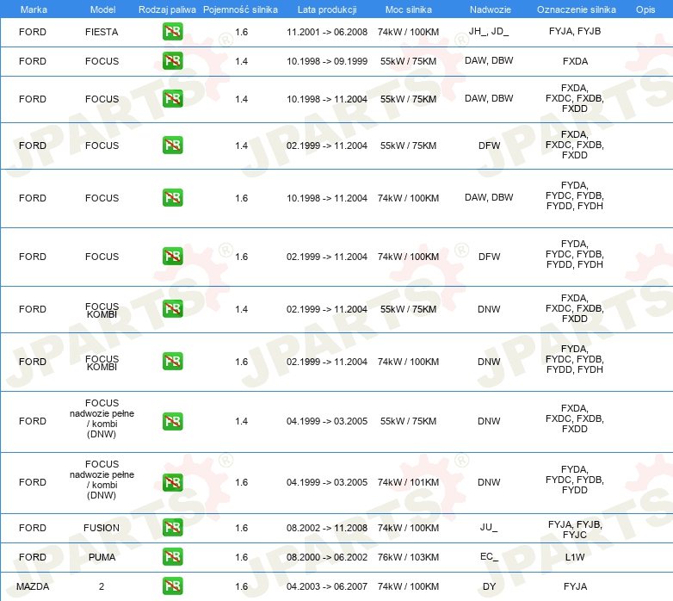Click the FORD brand cell in the Fusion row
Viewport: 673px width, 601px height.
tap(33, 528)
